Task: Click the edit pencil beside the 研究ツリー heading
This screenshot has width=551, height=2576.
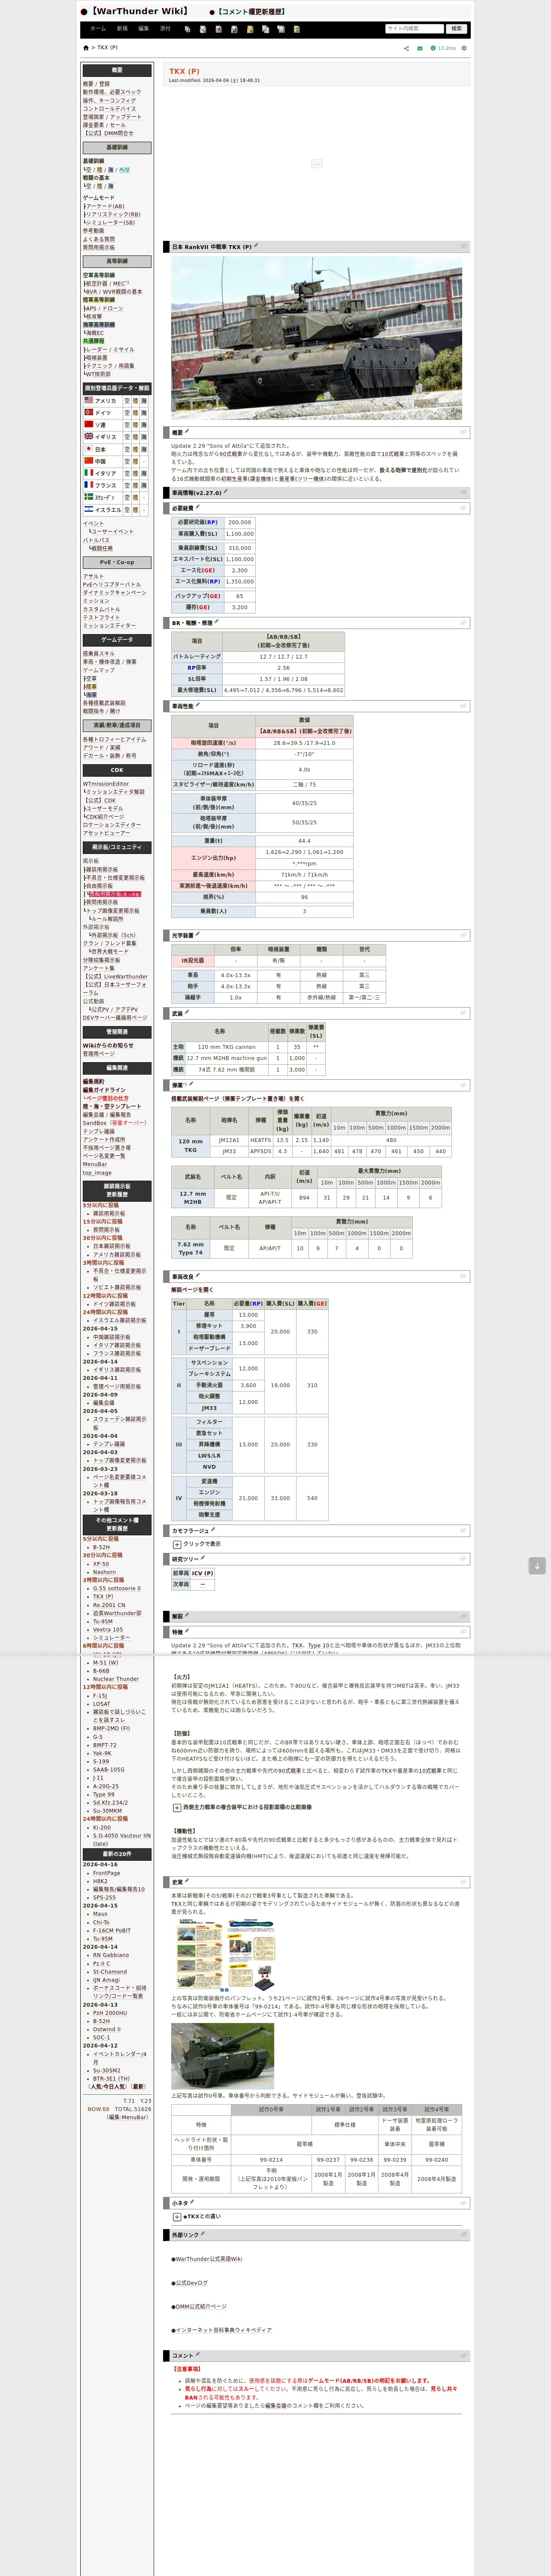Action: click(203, 1558)
